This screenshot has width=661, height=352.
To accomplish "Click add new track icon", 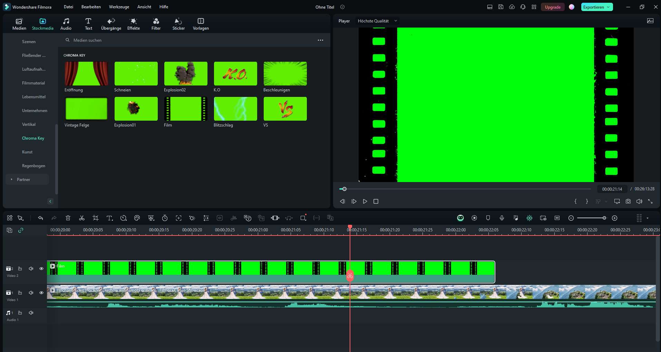I will [9, 230].
